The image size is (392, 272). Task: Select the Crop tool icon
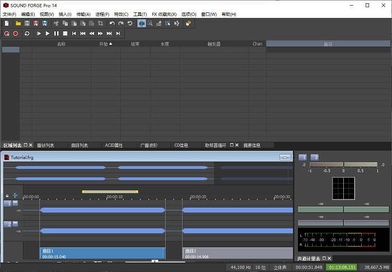pyautogui.click(x=100, y=24)
